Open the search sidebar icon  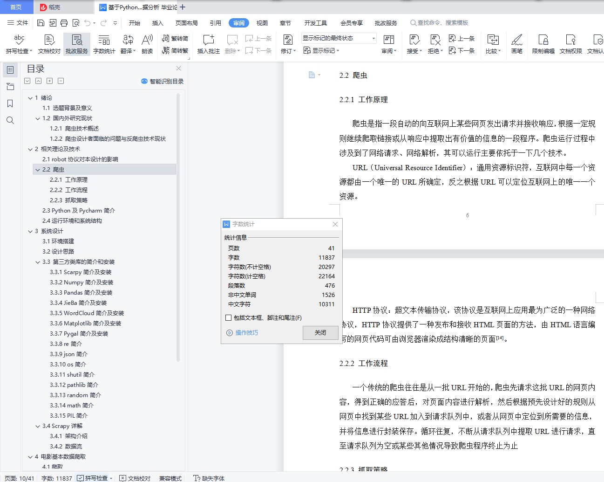click(10, 120)
